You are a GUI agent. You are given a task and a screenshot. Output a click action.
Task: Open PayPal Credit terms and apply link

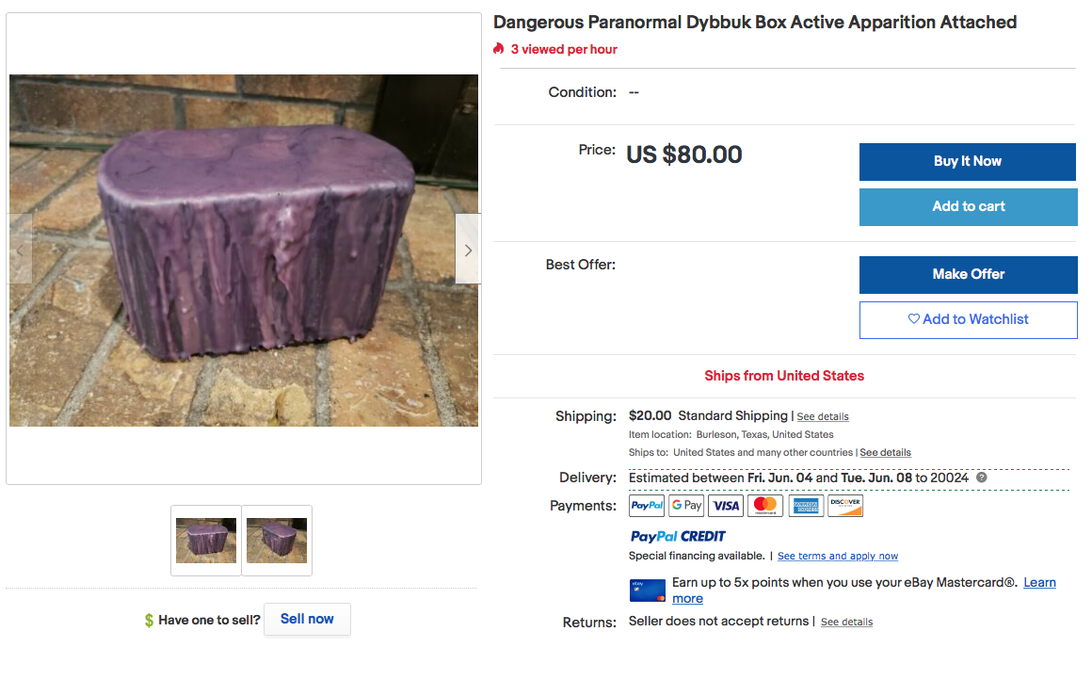(x=838, y=557)
